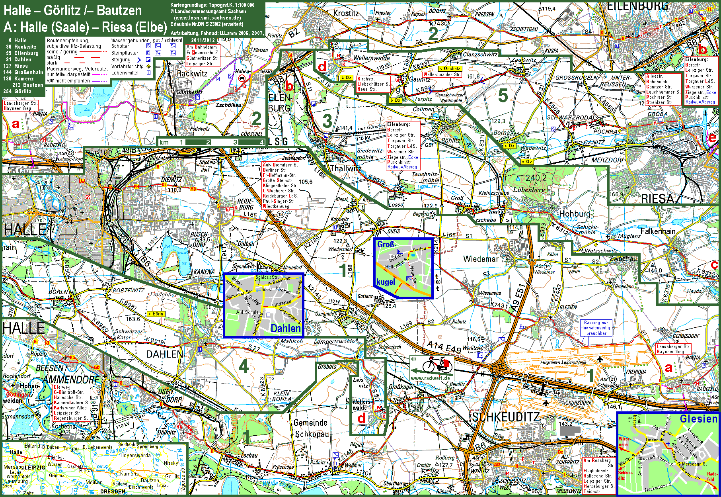
Task: Select the Schotter 'S' legend symbol
Action: pos(148,46)
